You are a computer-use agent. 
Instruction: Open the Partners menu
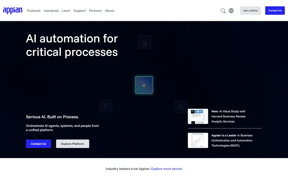(95, 11)
